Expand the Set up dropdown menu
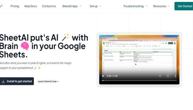 click(95, 6)
